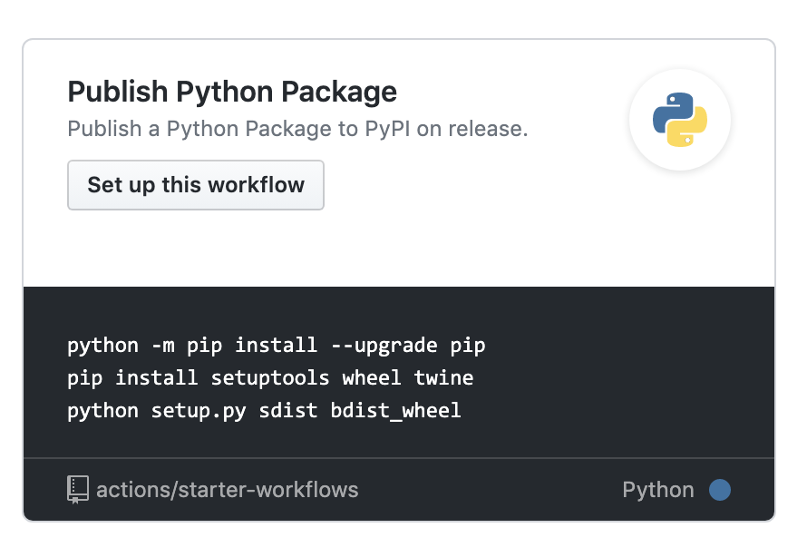Click the 'Publish a Python Package to PyPI' description
Screen dimensions: 807x557
[x=297, y=129]
